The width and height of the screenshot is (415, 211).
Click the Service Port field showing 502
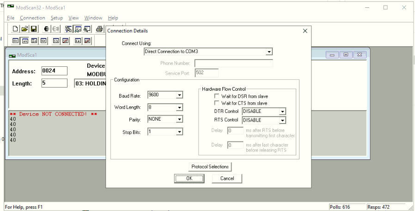click(207, 73)
